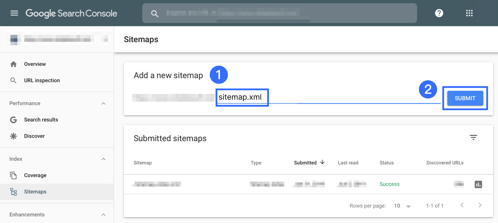Viewport: 498px width, 223px height.
Task: Click the Overview home icon
Action: click(13, 64)
